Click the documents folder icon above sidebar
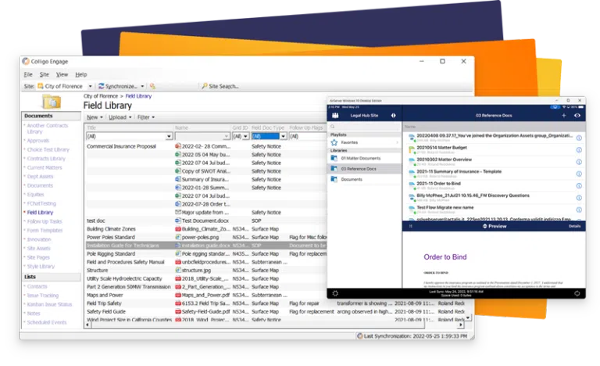600x366 pixels. pos(52,102)
